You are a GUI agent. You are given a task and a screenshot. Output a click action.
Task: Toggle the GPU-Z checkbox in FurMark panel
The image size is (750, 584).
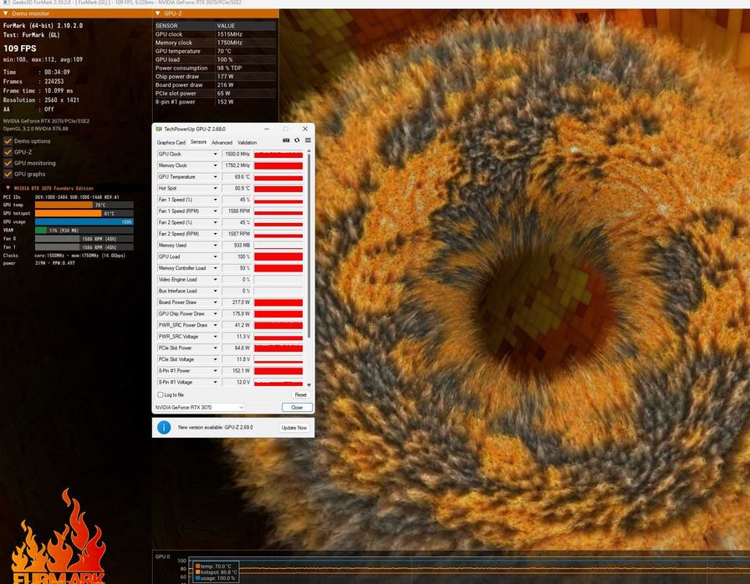[8, 152]
